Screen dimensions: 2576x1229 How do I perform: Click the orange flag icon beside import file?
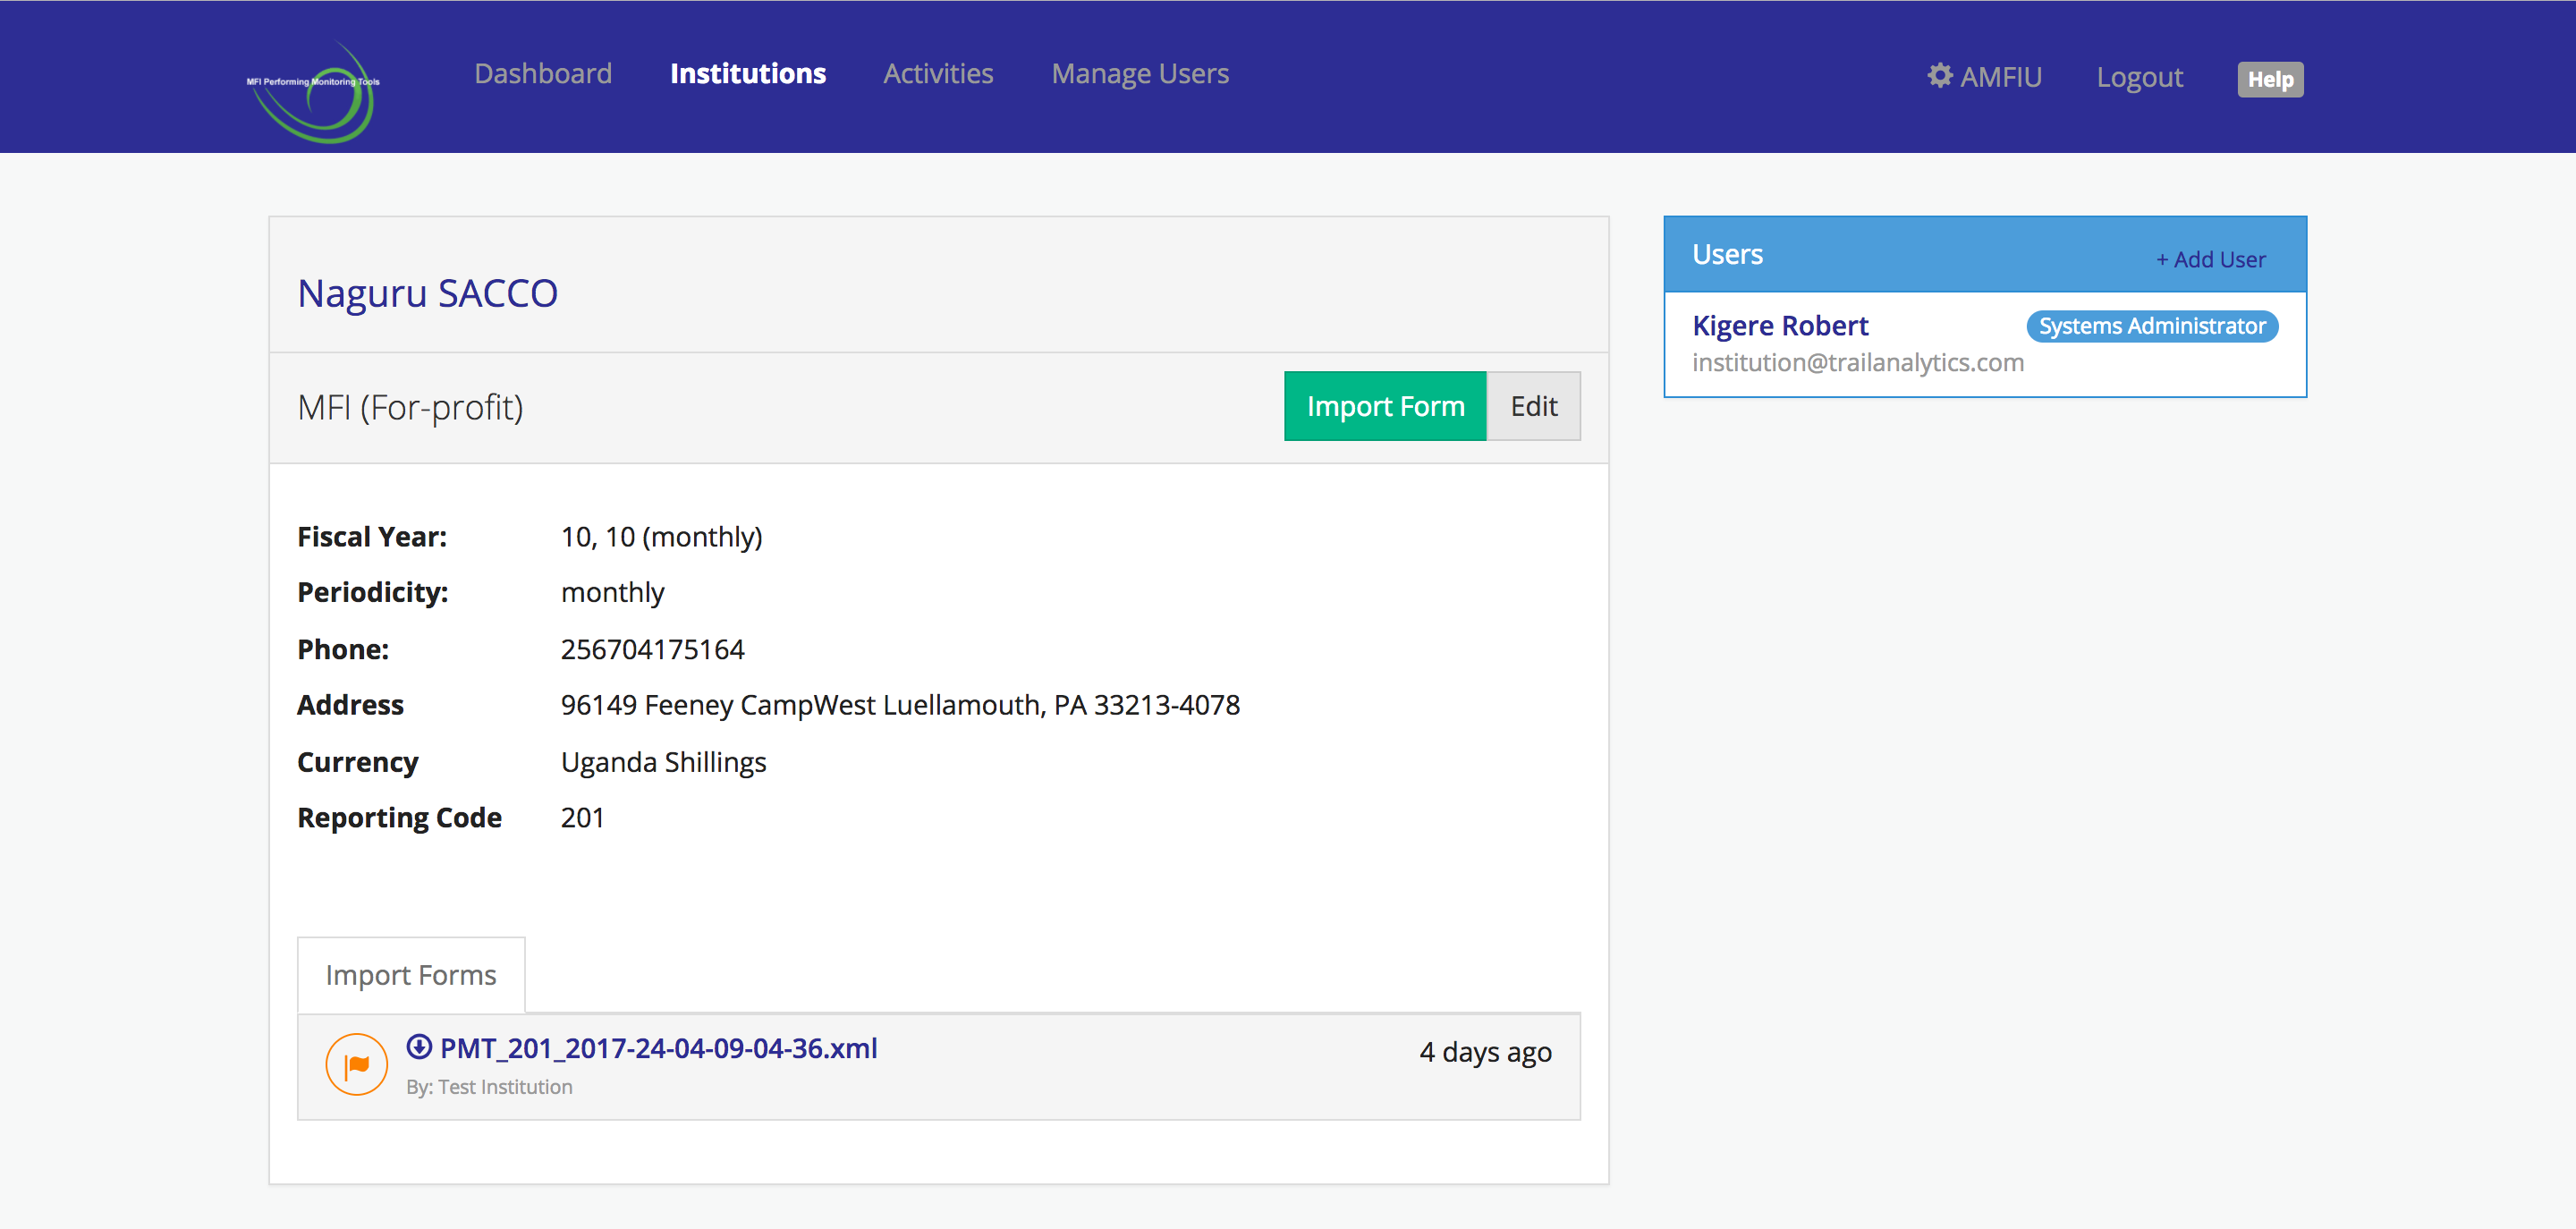tap(356, 1065)
